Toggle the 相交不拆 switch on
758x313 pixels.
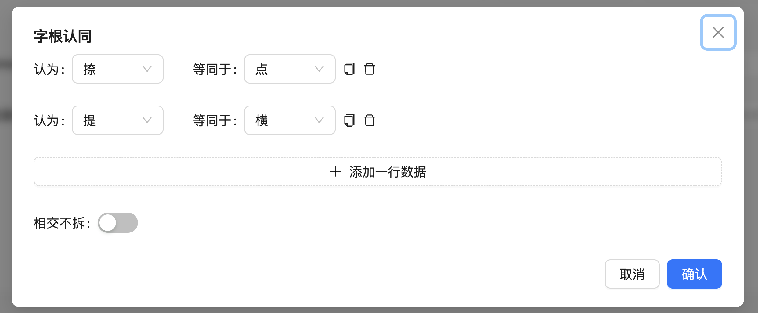[x=118, y=223]
